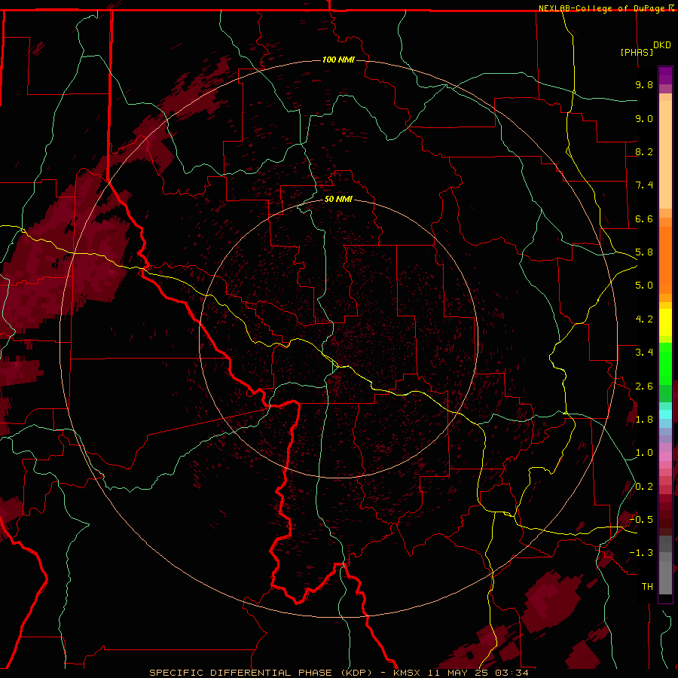Click the 3.4 scale value
The width and height of the screenshot is (678, 678).
pyautogui.click(x=644, y=353)
